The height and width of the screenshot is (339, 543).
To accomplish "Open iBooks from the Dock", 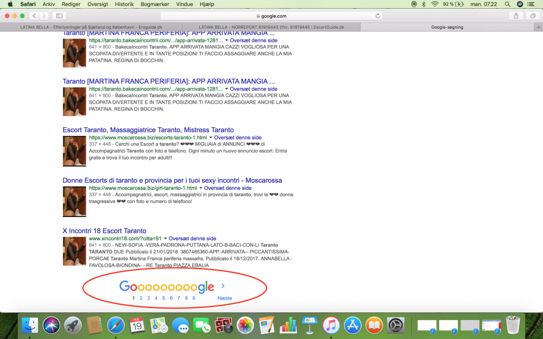I will pyautogui.click(x=374, y=325).
